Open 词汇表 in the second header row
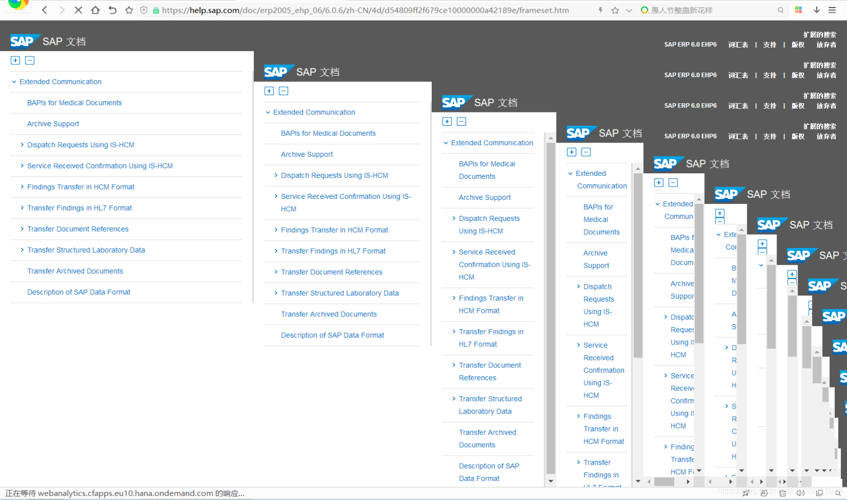 tap(738, 75)
